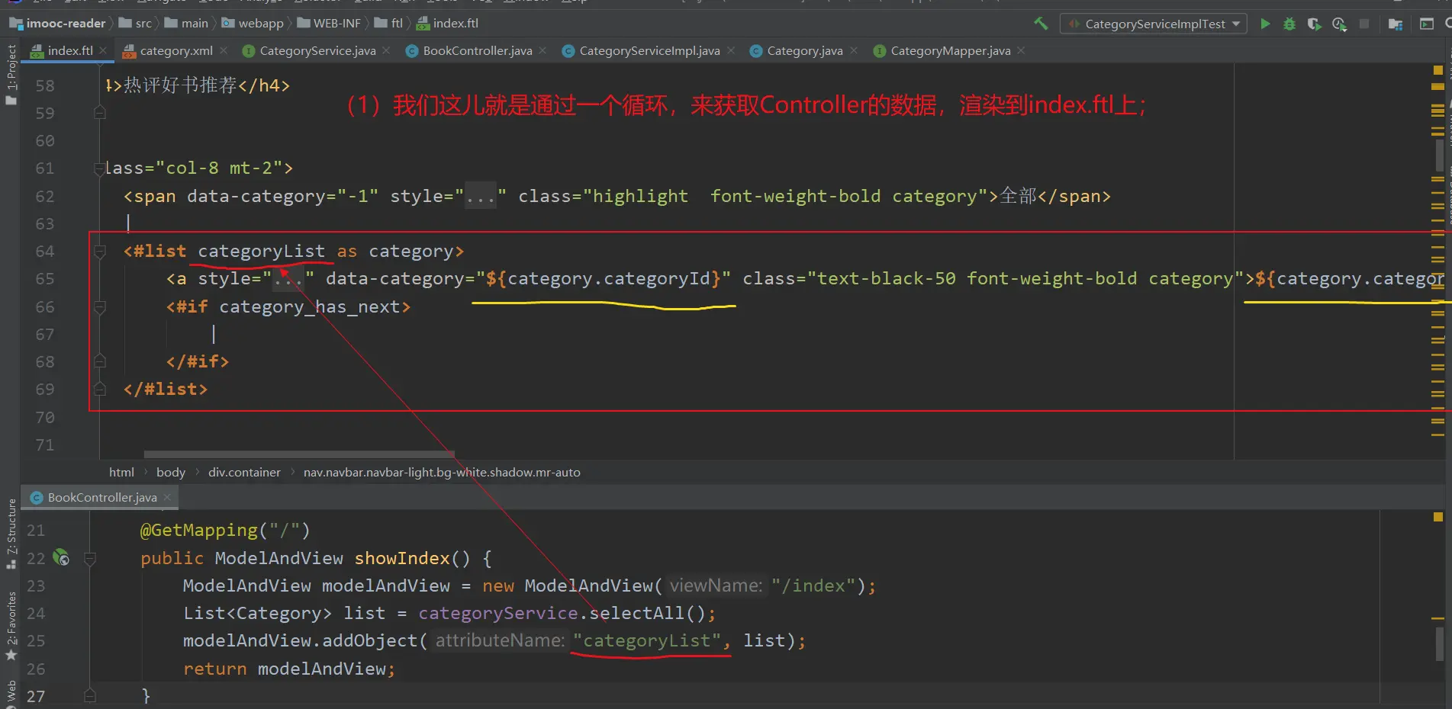Open the CategoryMapper.java tab
The width and height of the screenshot is (1452, 709).
(950, 51)
